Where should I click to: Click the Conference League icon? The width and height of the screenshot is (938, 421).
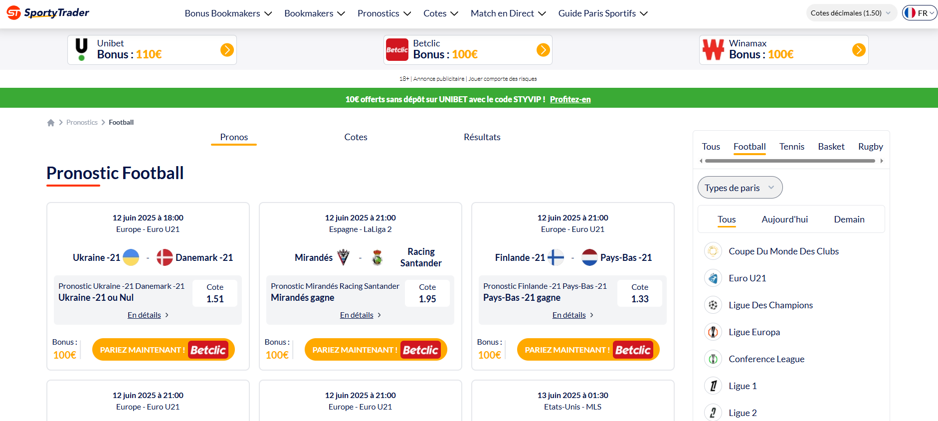coord(713,359)
